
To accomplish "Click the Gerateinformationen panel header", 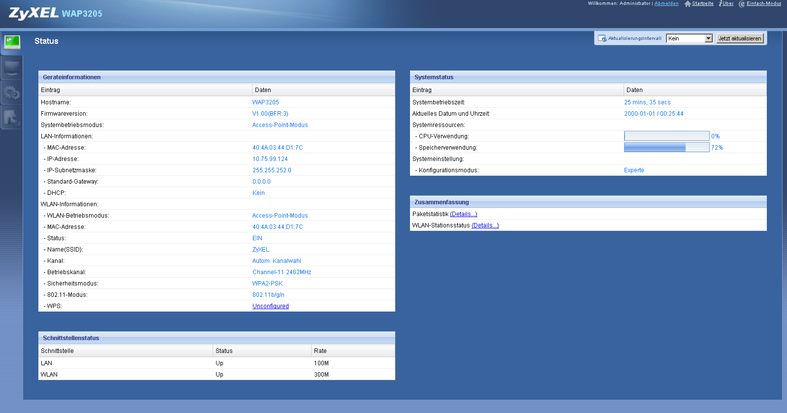I will point(217,77).
